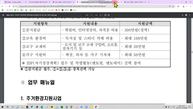This screenshot has height=109, width=193.
Task: Print the PDF document
Action: tap(186, 15)
